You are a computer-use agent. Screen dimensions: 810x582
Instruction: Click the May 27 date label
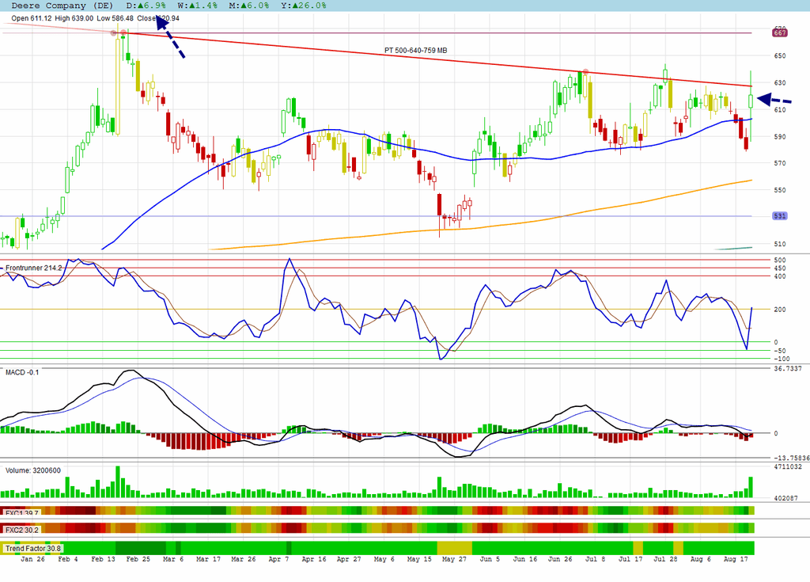(x=454, y=559)
